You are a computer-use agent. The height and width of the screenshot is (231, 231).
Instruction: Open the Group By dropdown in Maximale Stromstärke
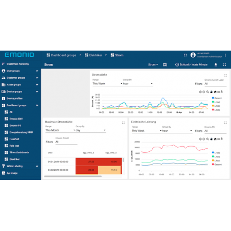point(90,130)
